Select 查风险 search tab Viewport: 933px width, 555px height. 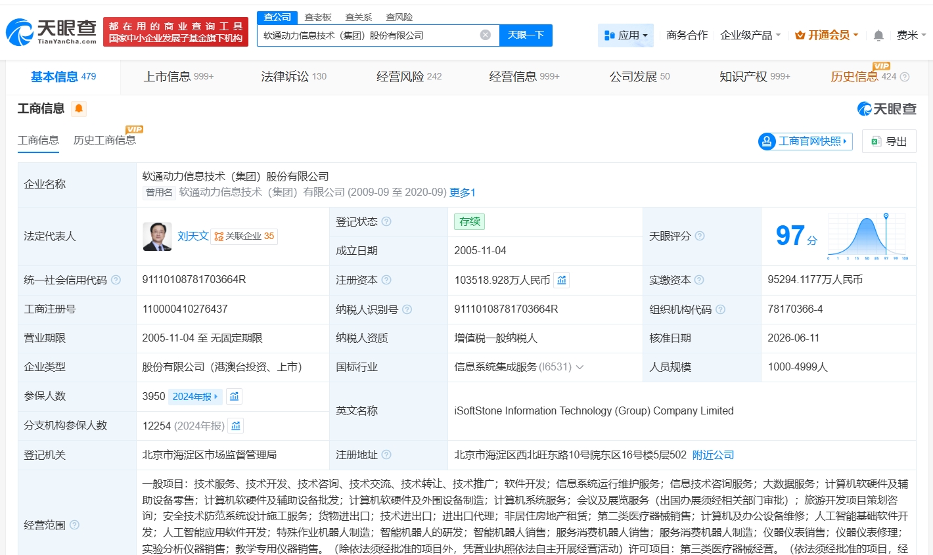399,17
